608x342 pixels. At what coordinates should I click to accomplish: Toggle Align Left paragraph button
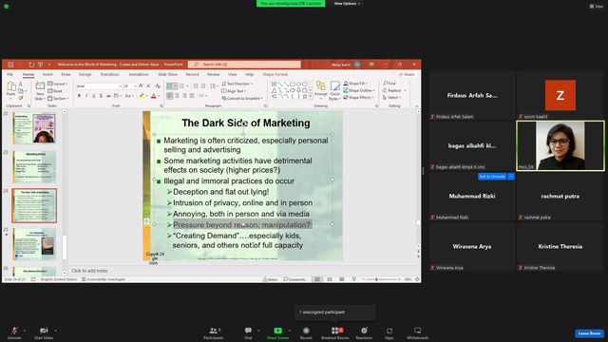170,96
